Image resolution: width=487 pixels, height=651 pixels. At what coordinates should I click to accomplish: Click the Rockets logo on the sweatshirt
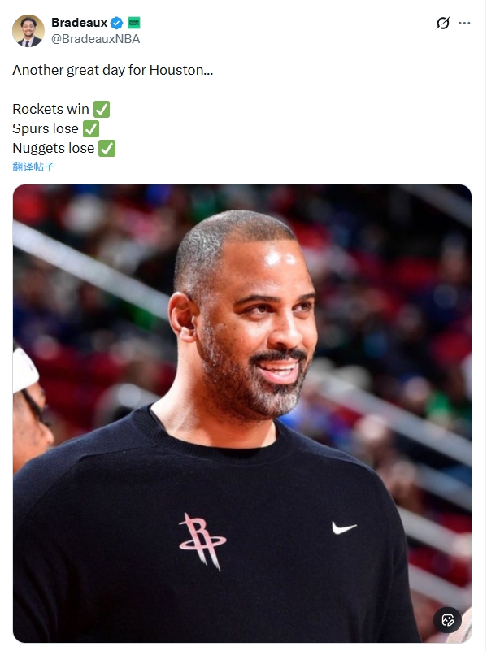[x=202, y=541]
